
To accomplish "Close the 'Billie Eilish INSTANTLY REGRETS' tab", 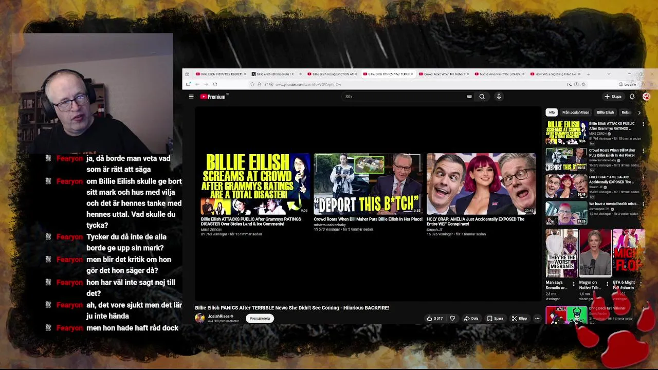I will [x=245, y=74].
